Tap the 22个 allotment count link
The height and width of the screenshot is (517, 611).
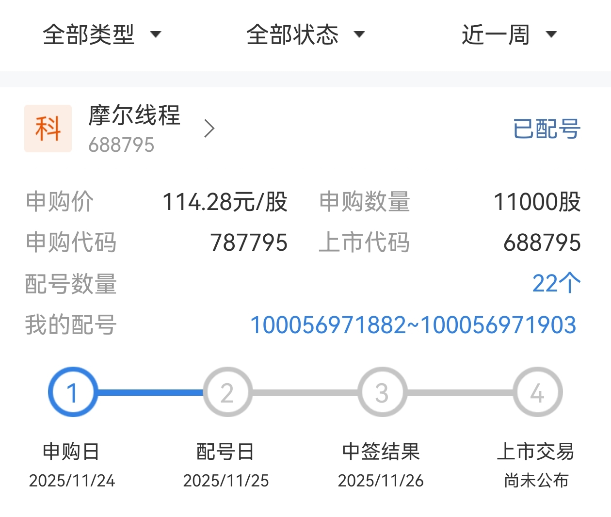tap(556, 283)
